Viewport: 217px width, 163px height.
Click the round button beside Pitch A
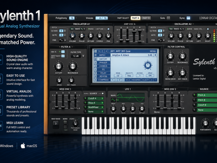click(x=194, y=95)
